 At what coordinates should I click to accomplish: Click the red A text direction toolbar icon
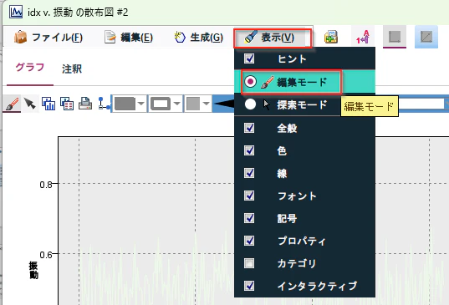(363, 38)
